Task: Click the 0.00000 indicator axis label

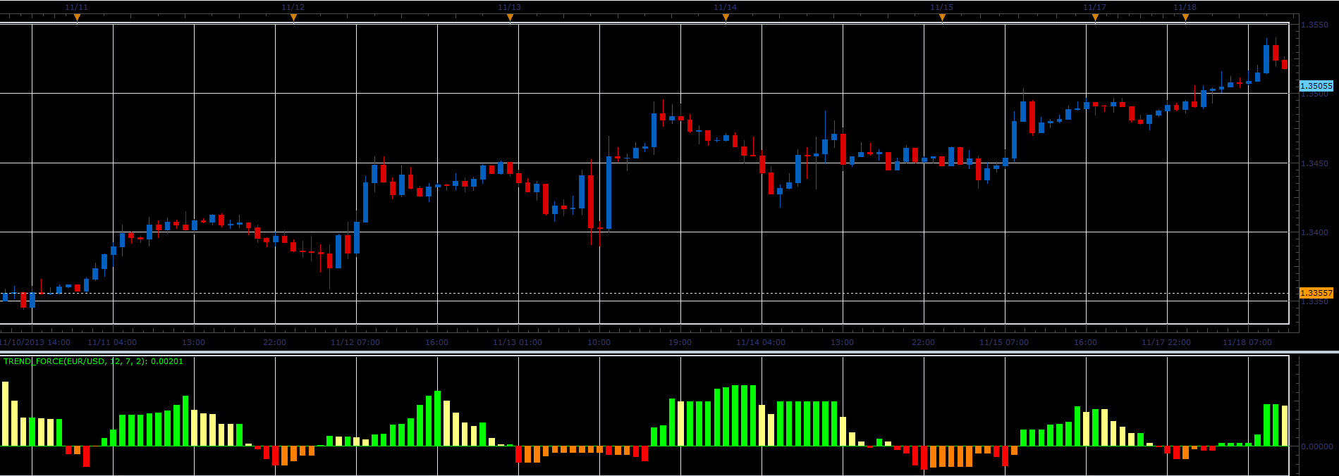Action: (x=1317, y=446)
